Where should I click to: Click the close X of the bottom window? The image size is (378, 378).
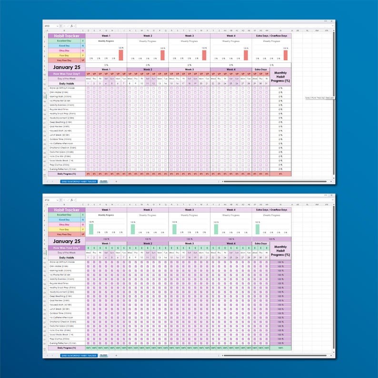(x=331, y=195)
